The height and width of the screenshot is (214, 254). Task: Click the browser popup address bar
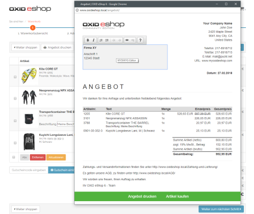157,10
